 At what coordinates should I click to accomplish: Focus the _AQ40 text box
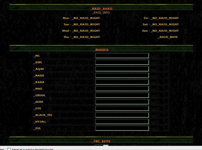click(122, 69)
